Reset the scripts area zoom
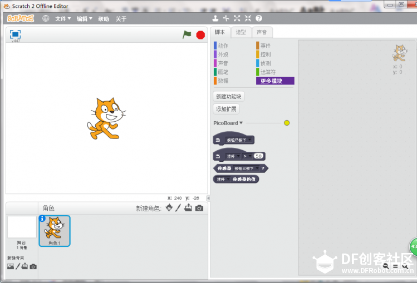 tap(395, 266)
